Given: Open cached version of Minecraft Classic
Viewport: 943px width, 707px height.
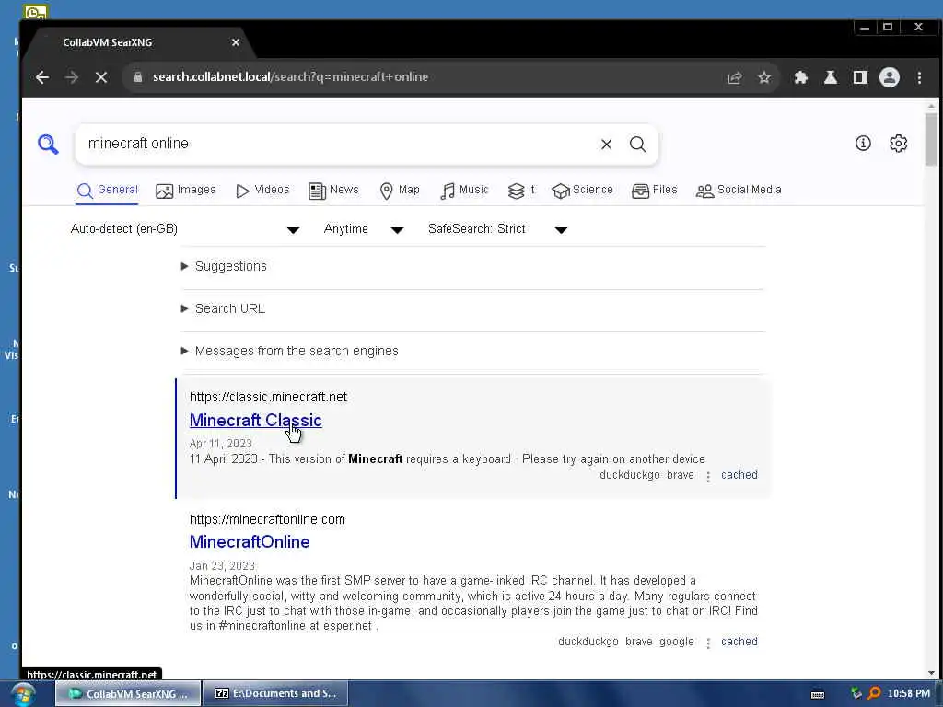Looking at the screenshot, I should (x=739, y=475).
